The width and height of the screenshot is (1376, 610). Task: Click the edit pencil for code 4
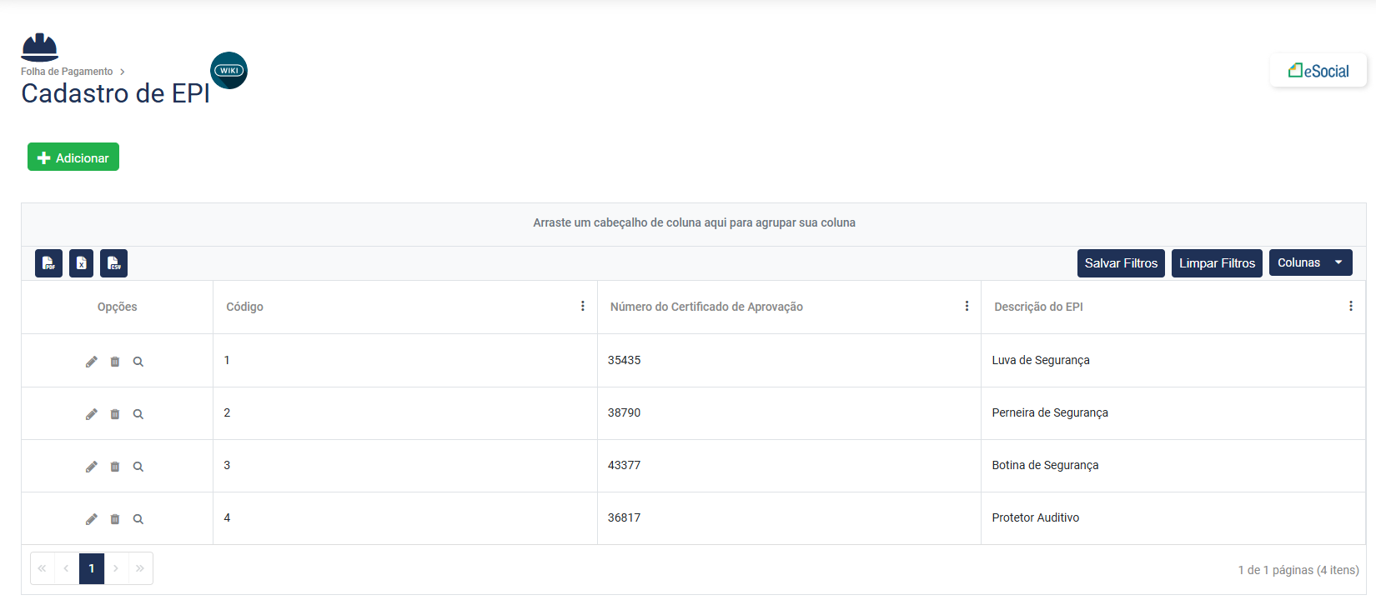click(92, 519)
